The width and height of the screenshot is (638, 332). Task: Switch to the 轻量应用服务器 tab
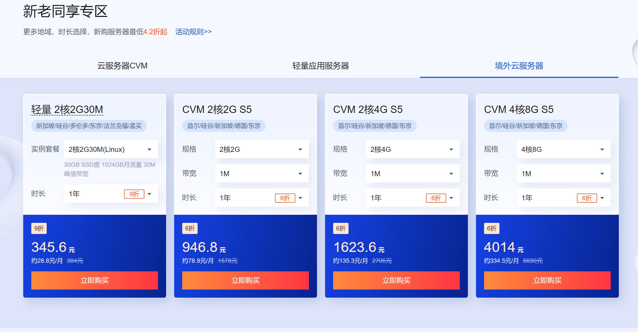[x=321, y=66]
